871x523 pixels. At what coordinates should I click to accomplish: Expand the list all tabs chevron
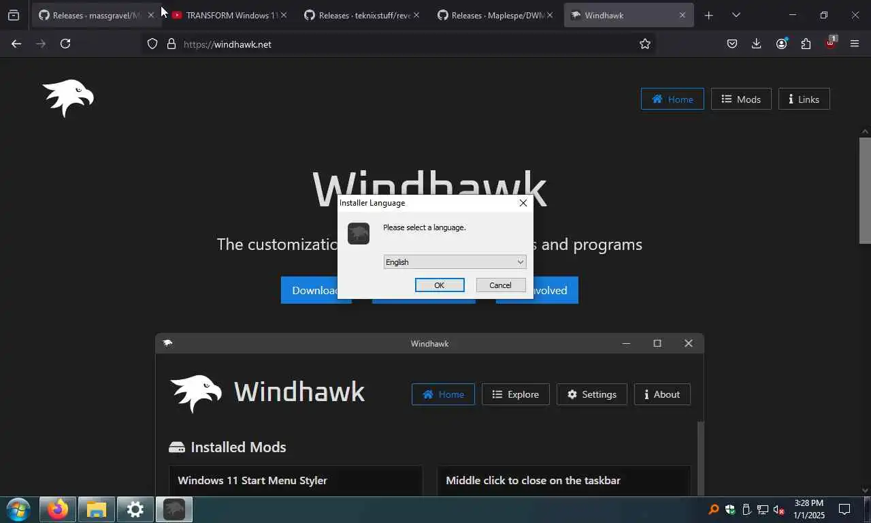pyautogui.click(x=736, y=15)
